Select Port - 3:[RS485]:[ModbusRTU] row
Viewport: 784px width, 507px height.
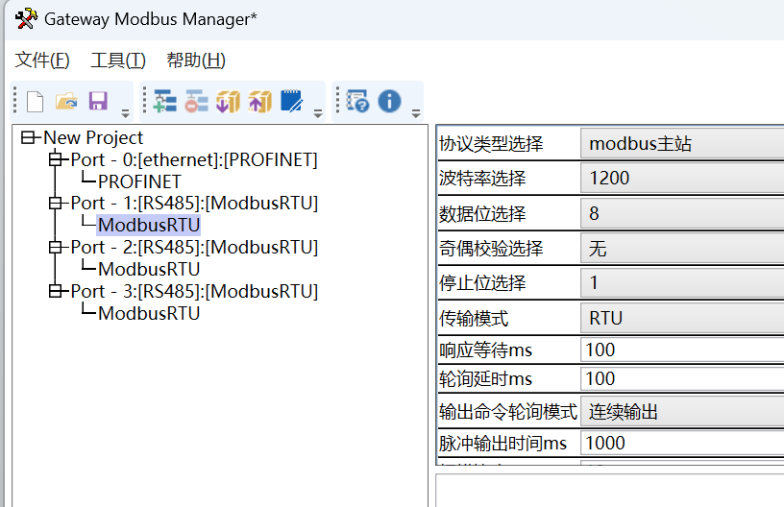[194, 291]
